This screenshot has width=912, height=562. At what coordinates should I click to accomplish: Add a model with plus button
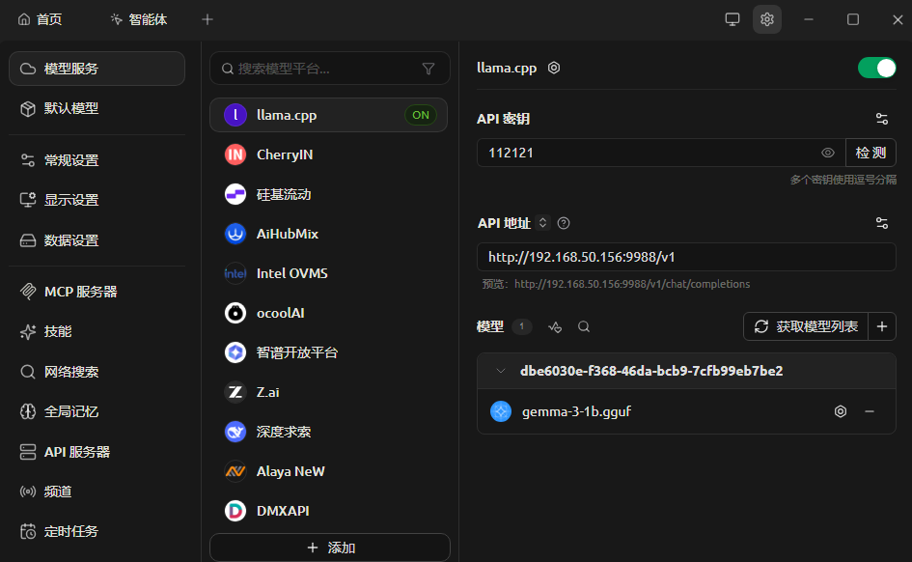coord(882,326)
